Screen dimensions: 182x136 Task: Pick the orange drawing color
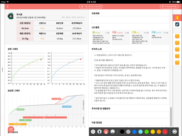[x=159, y=132]
